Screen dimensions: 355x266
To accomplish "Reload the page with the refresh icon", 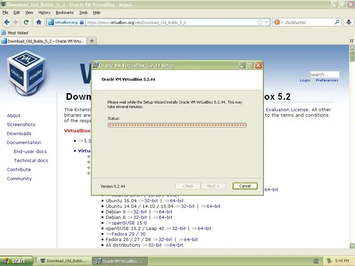I will 26,22.
